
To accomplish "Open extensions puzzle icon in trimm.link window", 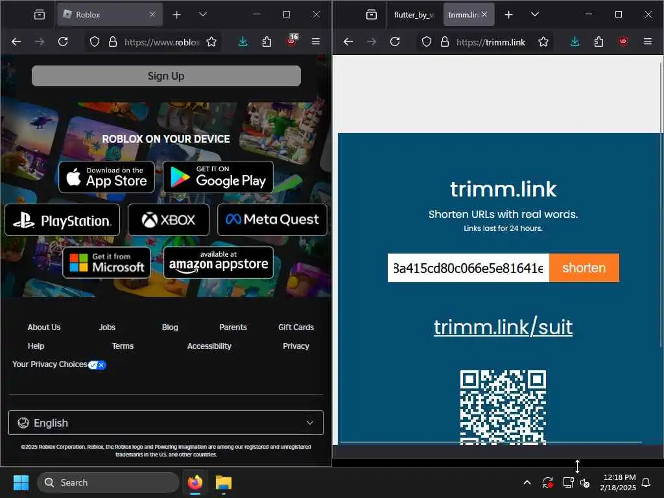I will click(599, 41).
